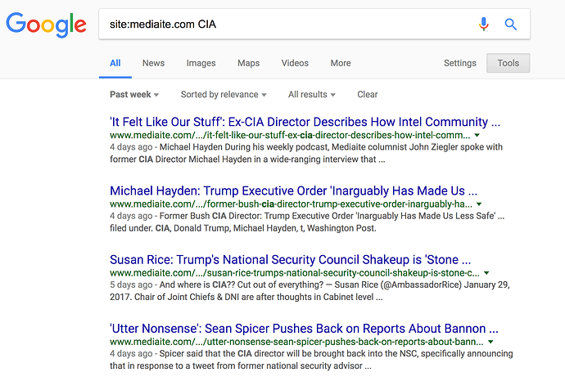
Task: Switch to the Images tab
Action: (x=201, y=63)
